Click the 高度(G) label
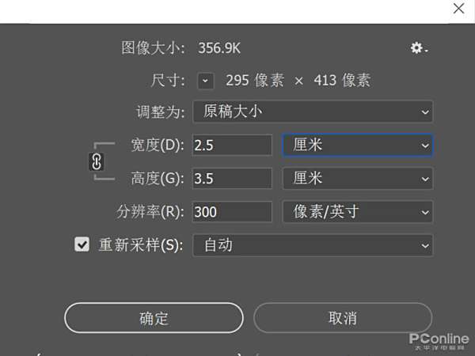This screenshot has width=475, height=356. (x=157, y=178)
